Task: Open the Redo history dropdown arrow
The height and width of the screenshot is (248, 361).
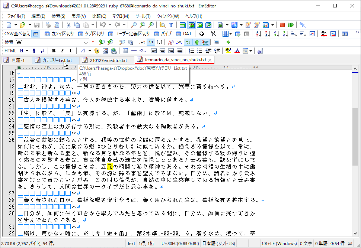Action: pyautogui.click(x=124, y=25)
